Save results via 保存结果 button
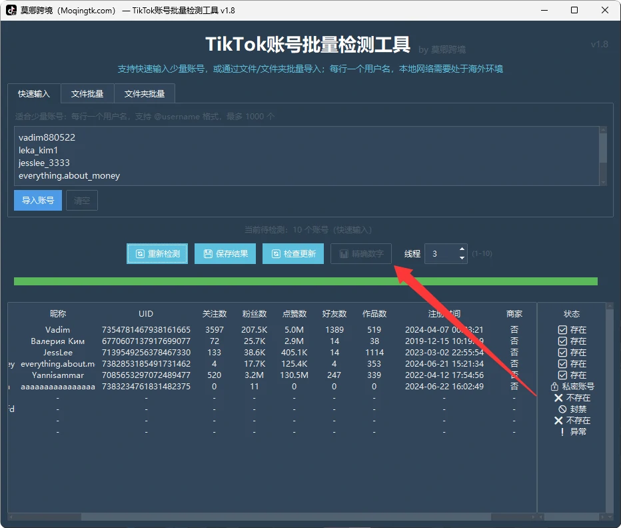The image size is (621, 528). pos(225,254)
